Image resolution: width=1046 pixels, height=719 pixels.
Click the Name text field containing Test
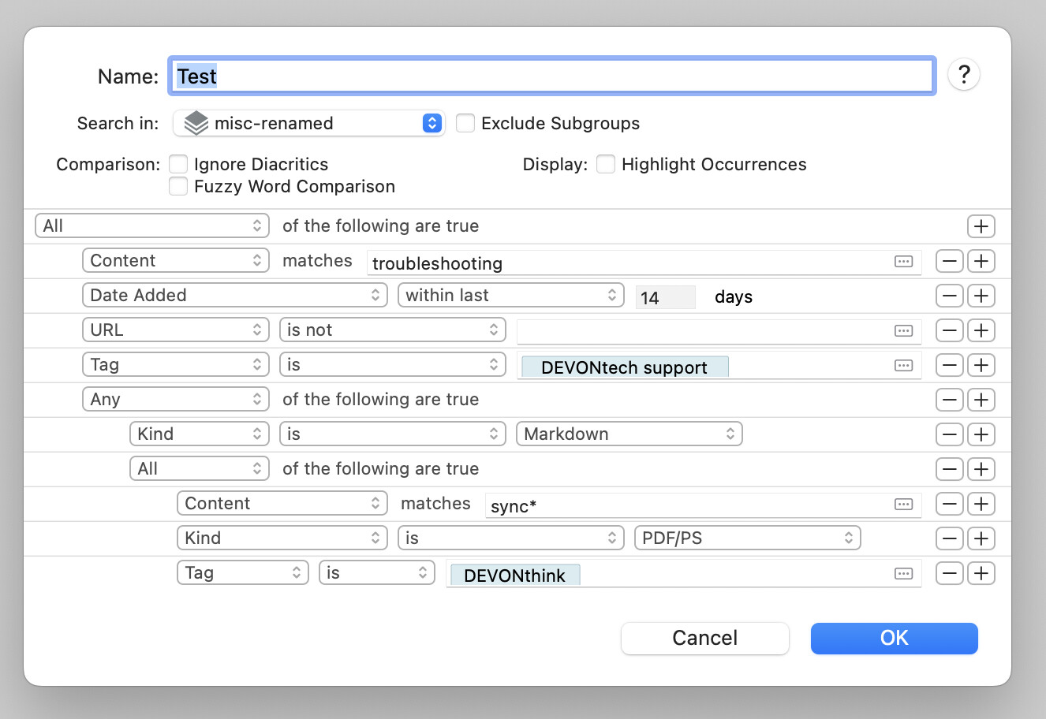(551, 76)
